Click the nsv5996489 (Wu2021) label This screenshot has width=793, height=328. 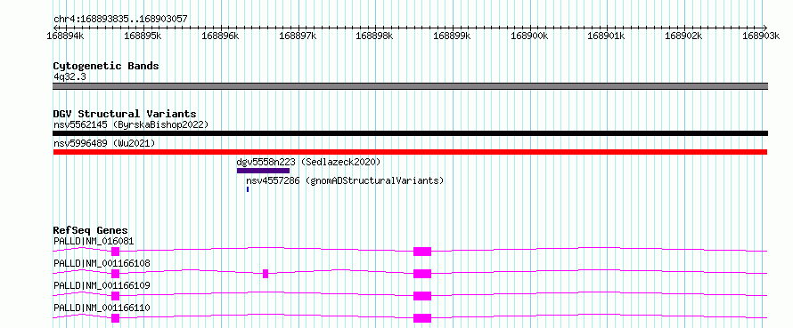pyautogui.click(x=104, y=144)
